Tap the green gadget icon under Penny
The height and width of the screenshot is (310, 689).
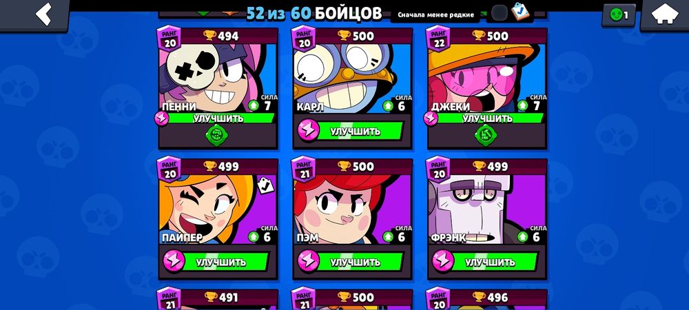pos(216,135)
